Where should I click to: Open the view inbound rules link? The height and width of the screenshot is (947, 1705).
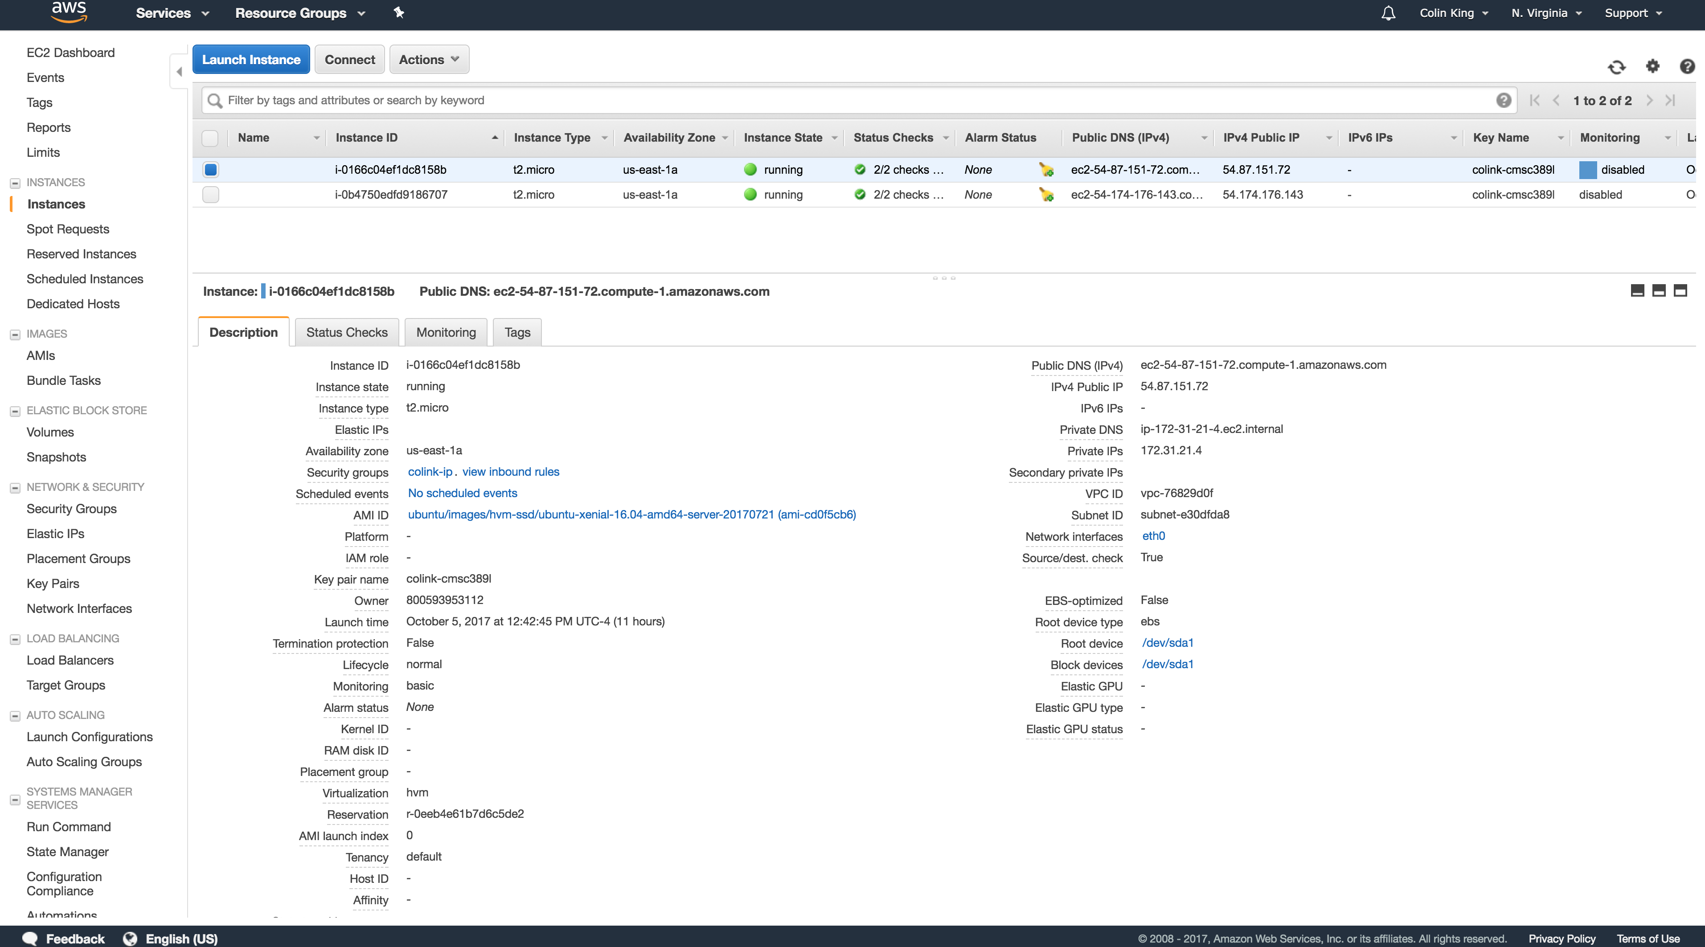pyautogui.click(x=510, y=472)
